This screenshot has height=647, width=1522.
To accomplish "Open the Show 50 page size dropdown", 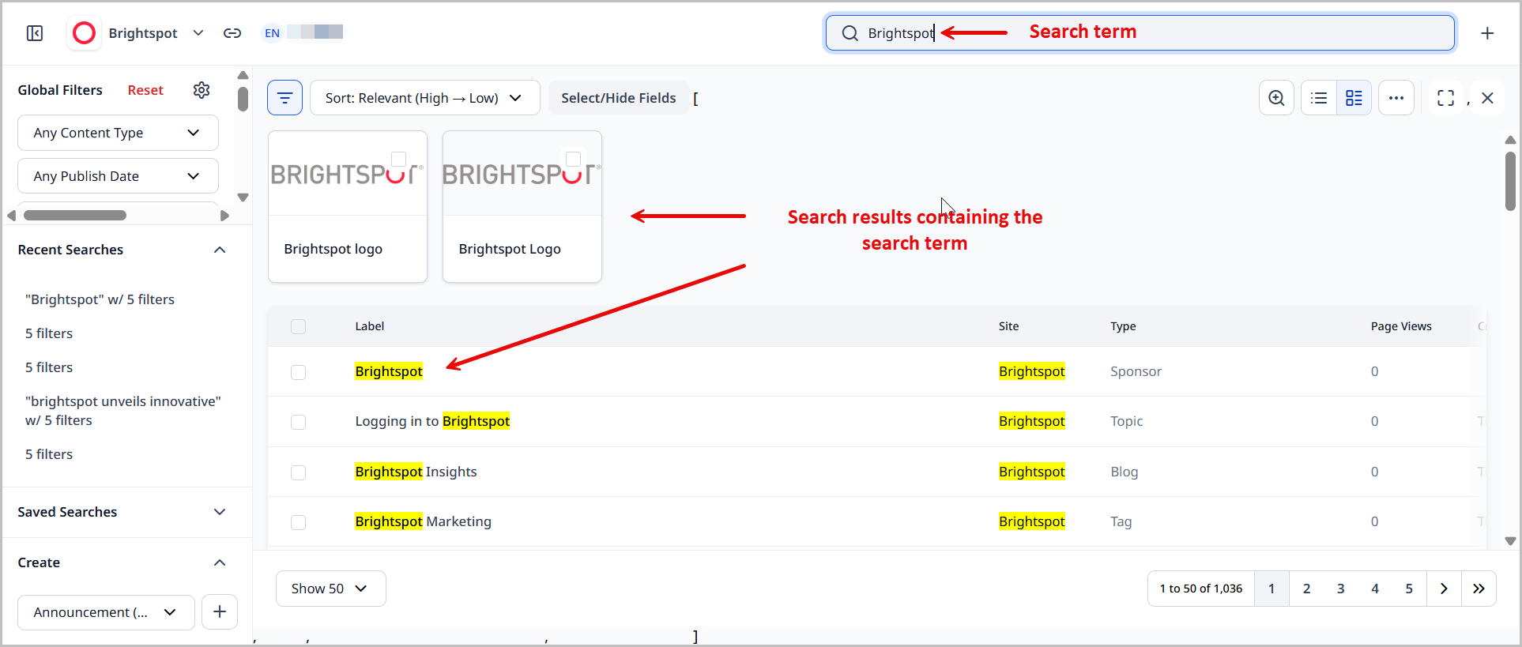I will 330,589.
